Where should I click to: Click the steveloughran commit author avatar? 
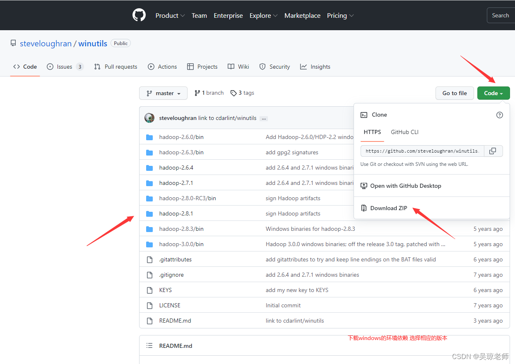pyautogui.click(x=149, y=118)
